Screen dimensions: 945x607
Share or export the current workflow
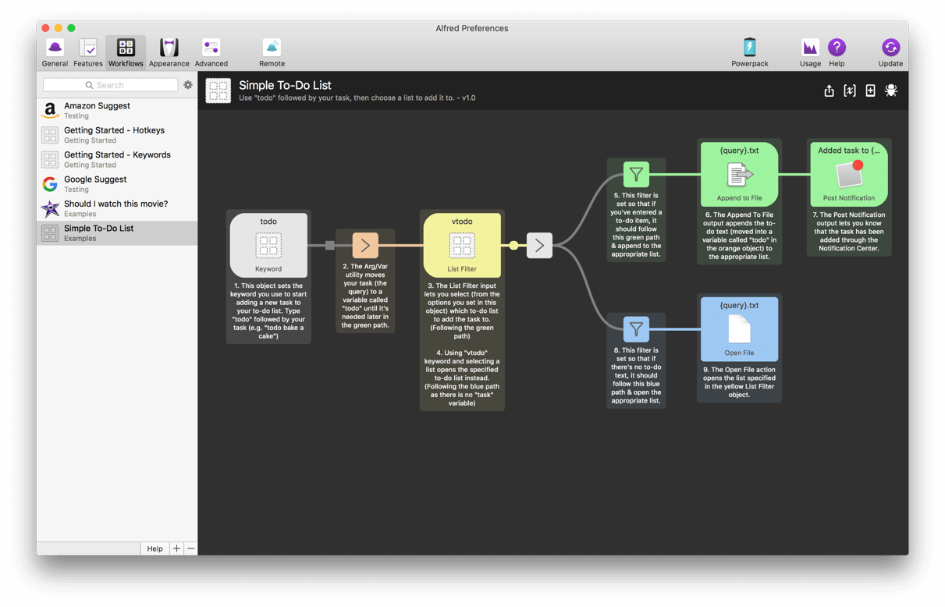(x=829, y=91)
